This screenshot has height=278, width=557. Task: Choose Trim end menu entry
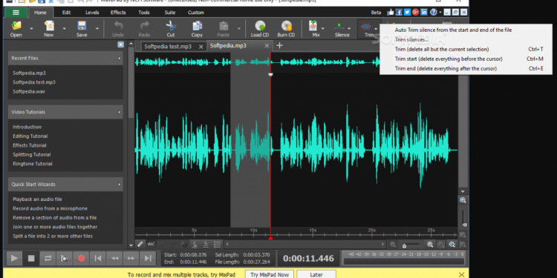tap(466, 68)
